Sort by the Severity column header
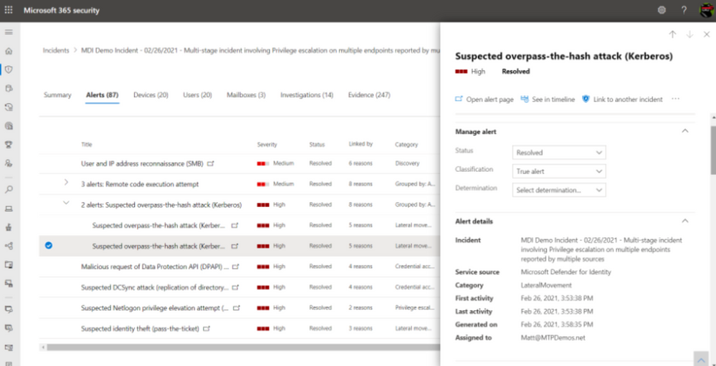 267,144
